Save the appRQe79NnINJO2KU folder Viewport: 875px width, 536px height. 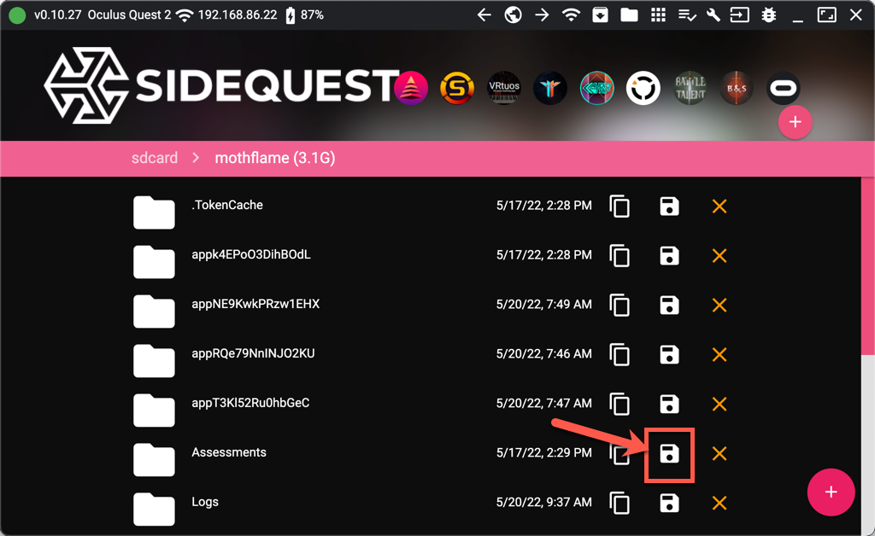[x=669, y=354]
